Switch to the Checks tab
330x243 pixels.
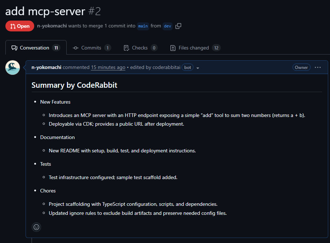(141, 48)
